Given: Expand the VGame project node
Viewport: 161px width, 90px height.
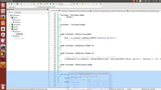Looking at the screenshot, I should tap(10, 27).
